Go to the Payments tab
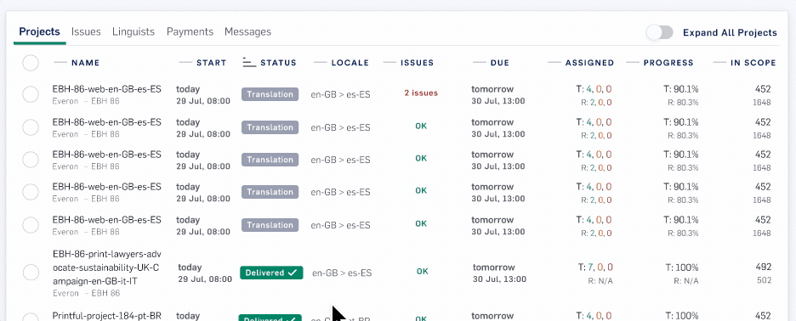 [x=190, y=32]
